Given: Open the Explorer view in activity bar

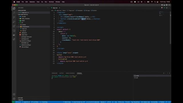Looking at the screenshot, I should coord(14,8).
